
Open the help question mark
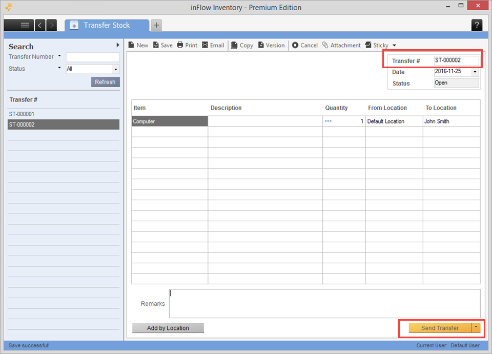click(x=477, y=25)
